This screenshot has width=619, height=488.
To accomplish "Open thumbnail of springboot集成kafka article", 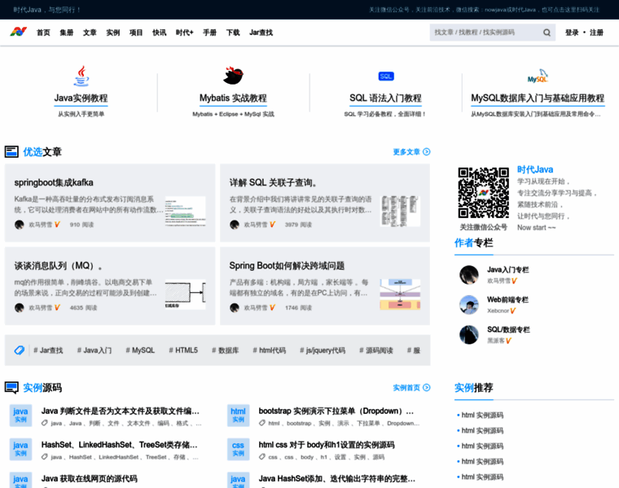I will pyautogui.click(x=185, y=211).
